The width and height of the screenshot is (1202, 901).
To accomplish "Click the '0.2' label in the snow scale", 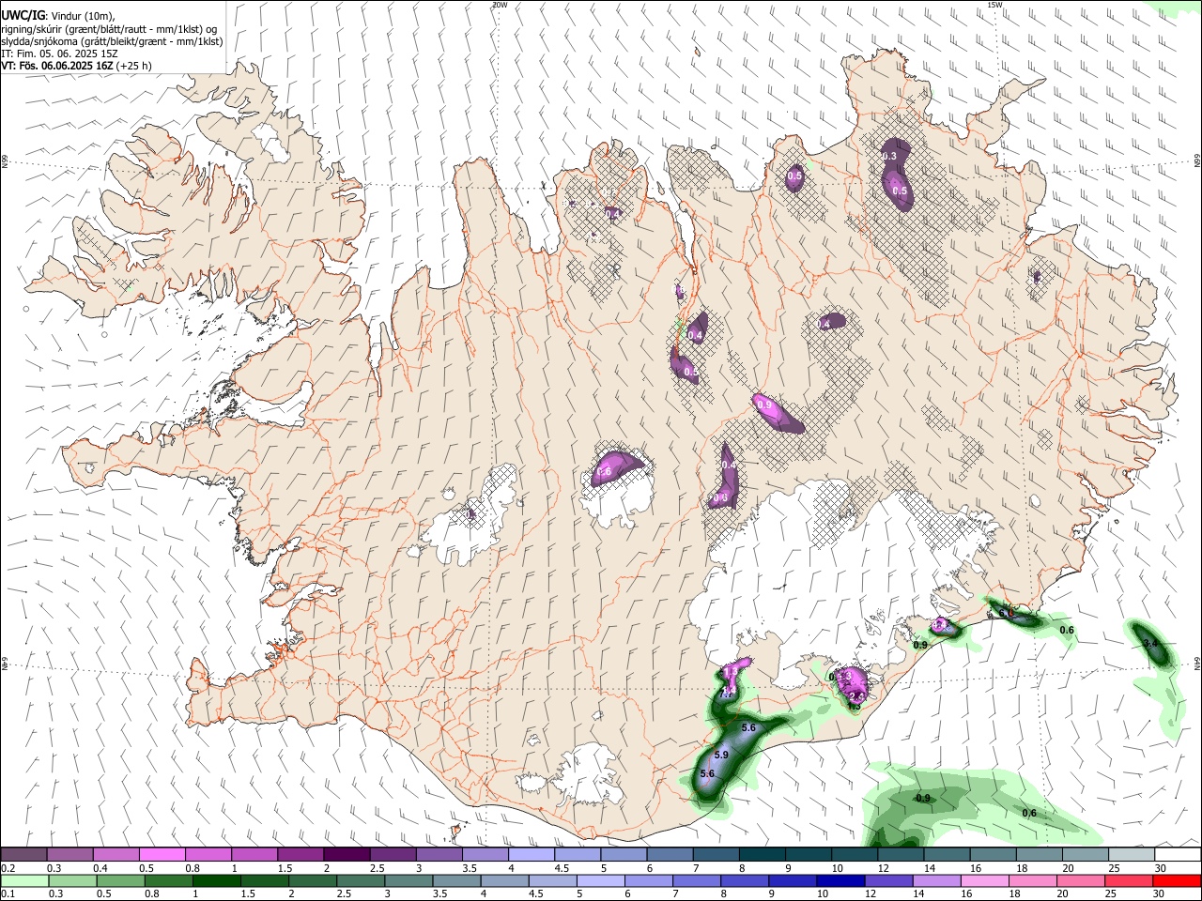I will [x=8, y=868].
